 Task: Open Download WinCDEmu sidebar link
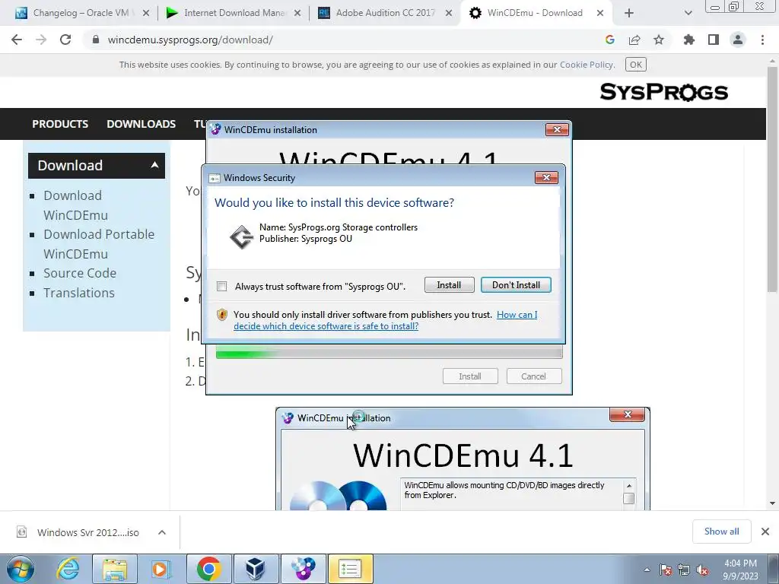(x=75, y=205)
